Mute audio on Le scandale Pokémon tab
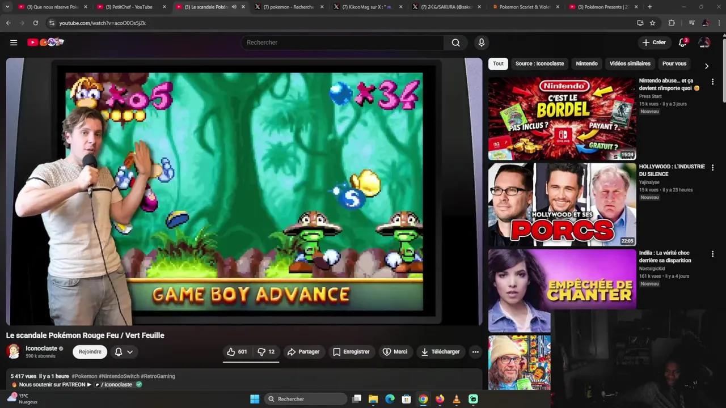Screen dimensions: 726x408 point(234,7)
